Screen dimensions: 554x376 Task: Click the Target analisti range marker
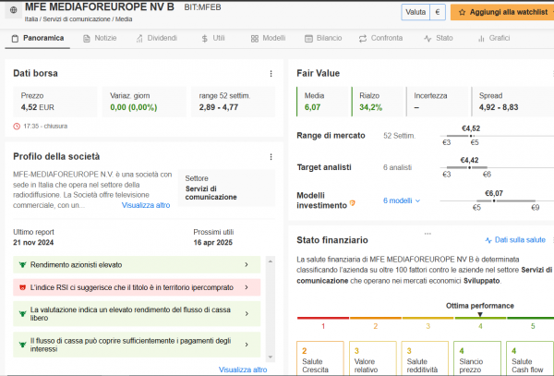(470, 167)
